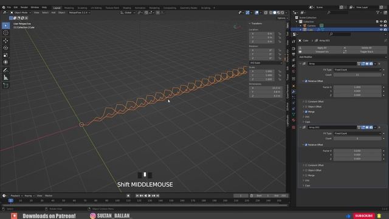Remove the Array.001 modifier with X
Screen dimensions: 389x219
tap(379, 127)
